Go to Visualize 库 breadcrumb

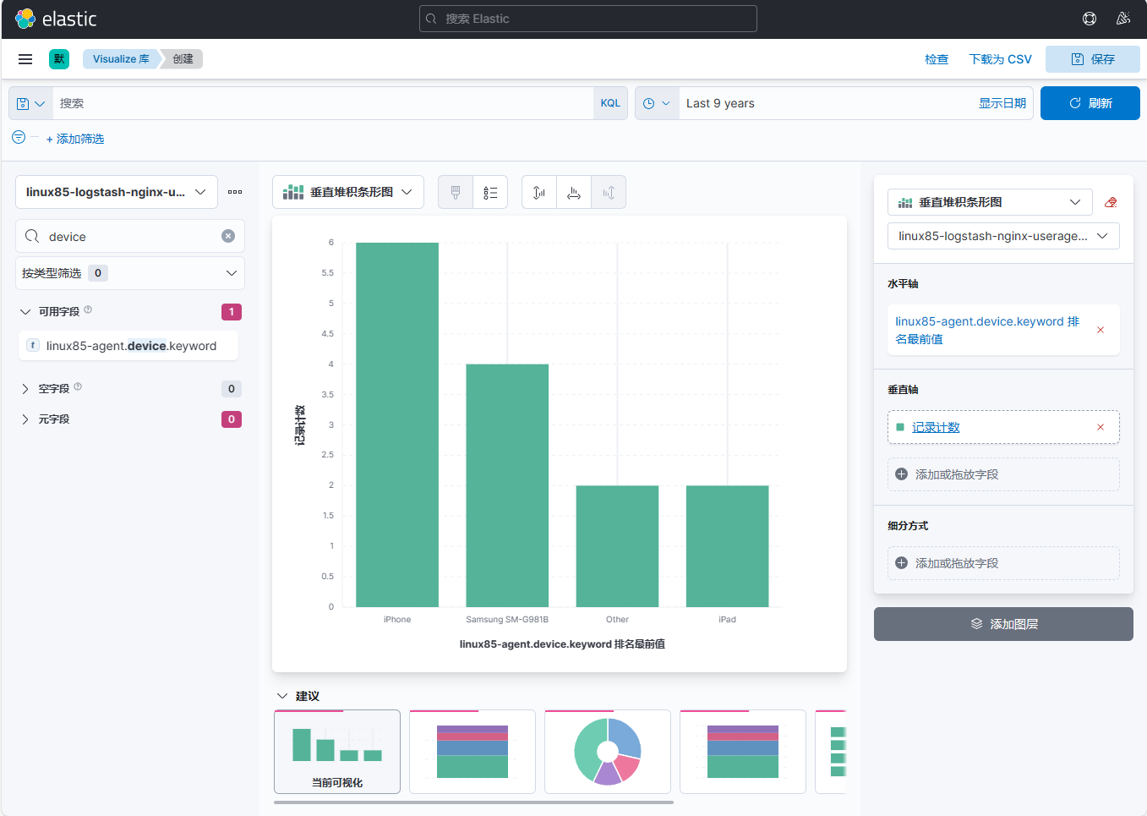(x=121, y=59)
